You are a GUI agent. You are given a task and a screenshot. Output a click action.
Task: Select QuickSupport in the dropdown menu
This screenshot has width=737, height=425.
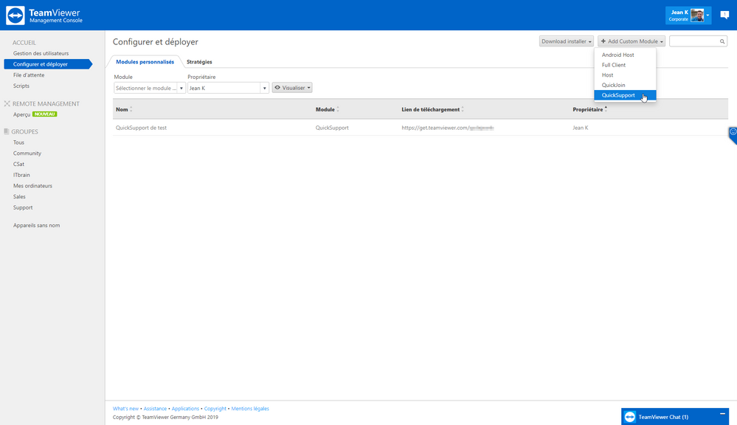625,95
